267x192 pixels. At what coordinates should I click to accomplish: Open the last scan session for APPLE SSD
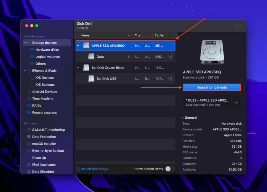[x=212, y=102]
